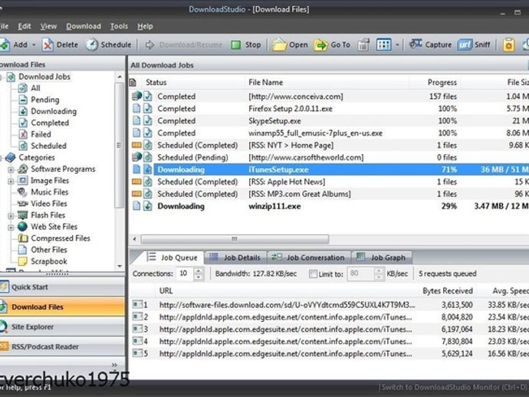Open the Edit menu
Screen dimensions: 529x397
point(25,26)
